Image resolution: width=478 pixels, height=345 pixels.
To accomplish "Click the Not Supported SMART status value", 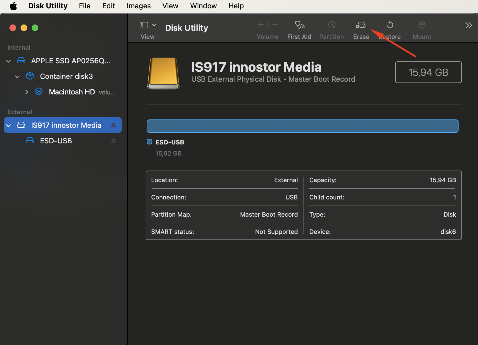I will [276, 232].
